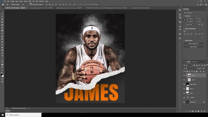Open the Character panel icon

[180, 26]
